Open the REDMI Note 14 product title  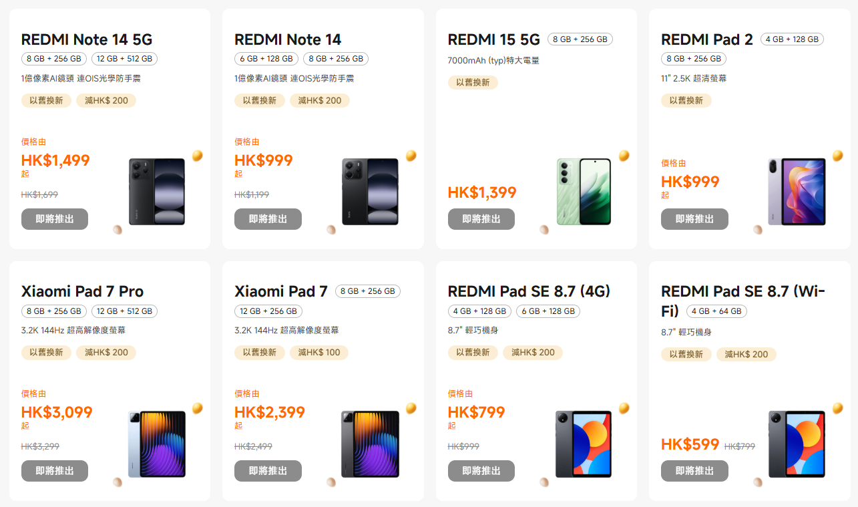[x=288, y=39]
